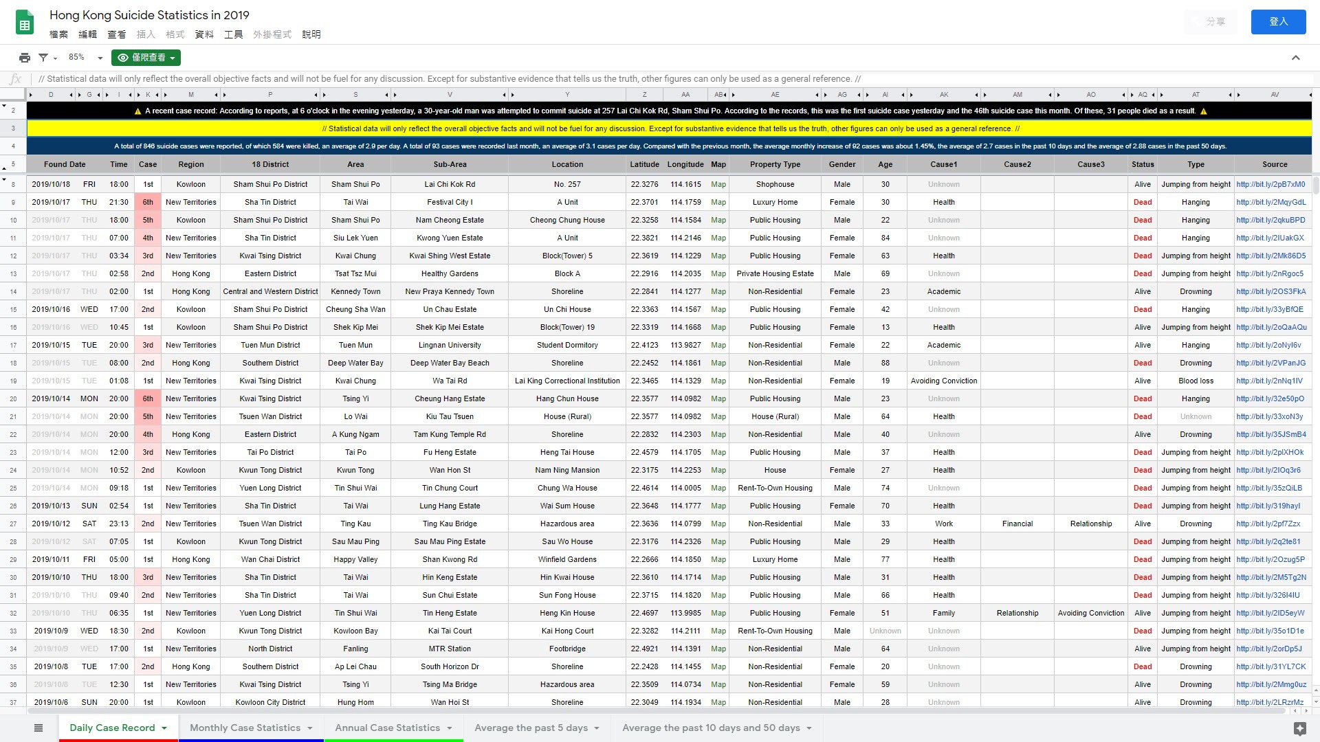Viewport: 1320px width, 742px height.
Task: Click the vertical scrollbar thumb
Action: click(1316, 185)
